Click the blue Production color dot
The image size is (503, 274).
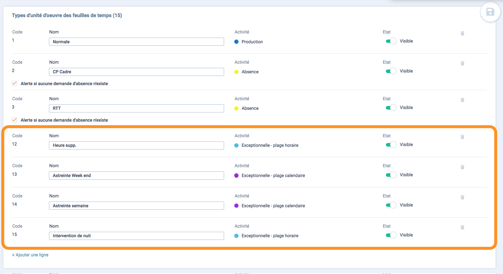click(x=236, y=42)
